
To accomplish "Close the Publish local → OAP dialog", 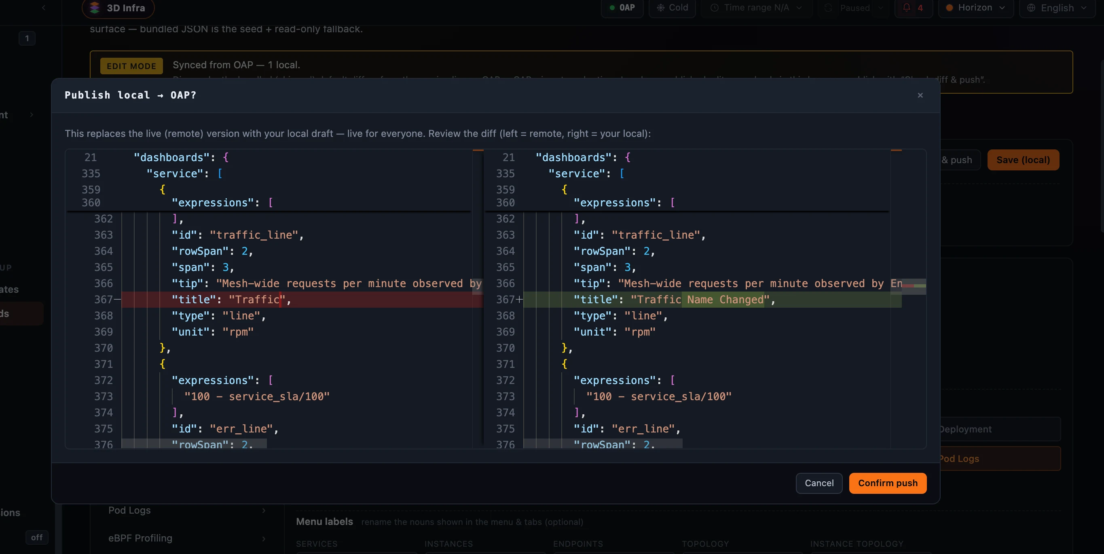I will pos(920,95).
